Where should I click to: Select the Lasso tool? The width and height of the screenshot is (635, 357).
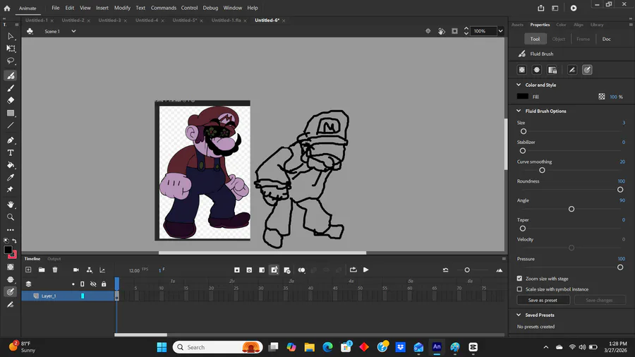pos(11,61)
